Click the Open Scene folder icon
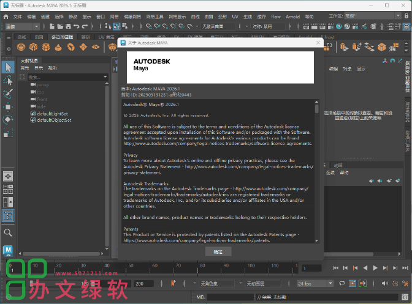 pos(60,26)
